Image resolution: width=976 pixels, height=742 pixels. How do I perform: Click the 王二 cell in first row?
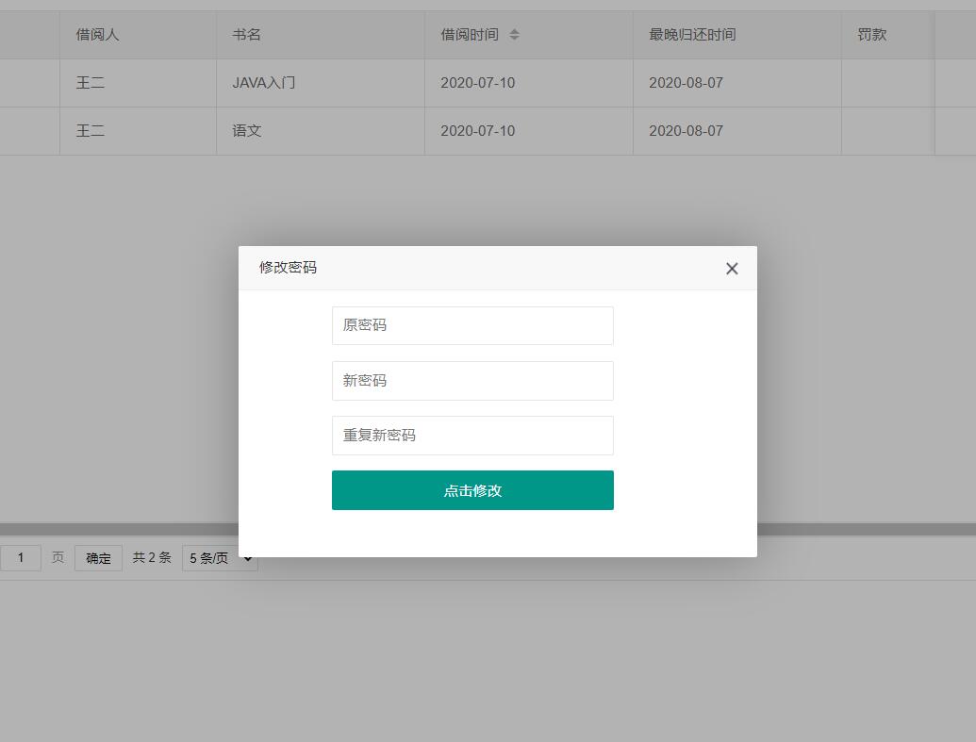[90, 83]
